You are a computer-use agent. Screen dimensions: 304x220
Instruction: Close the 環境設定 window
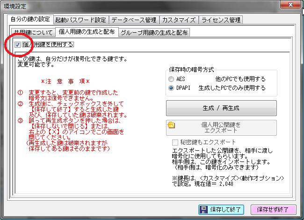coord(290,5)
